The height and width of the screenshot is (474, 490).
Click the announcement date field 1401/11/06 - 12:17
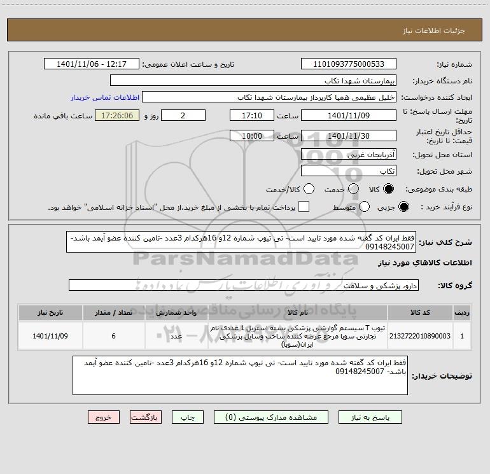click(x=92, y=64)
